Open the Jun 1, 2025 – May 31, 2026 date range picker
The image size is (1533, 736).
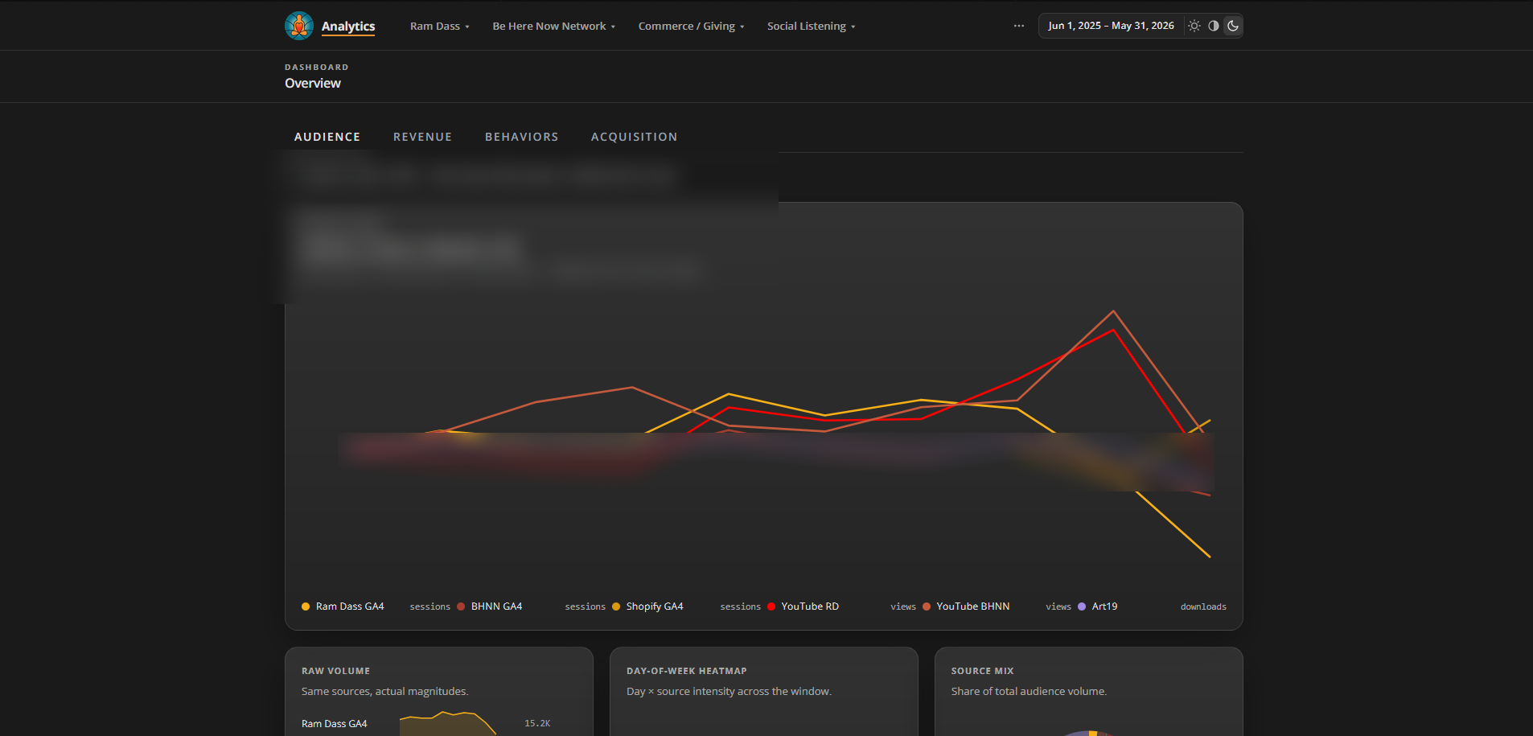tap(1111, 26)
